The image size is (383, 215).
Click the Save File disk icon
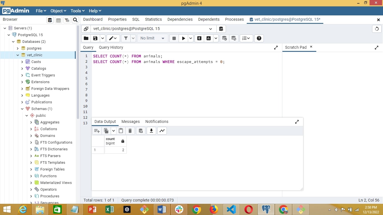tap(95, 38)
